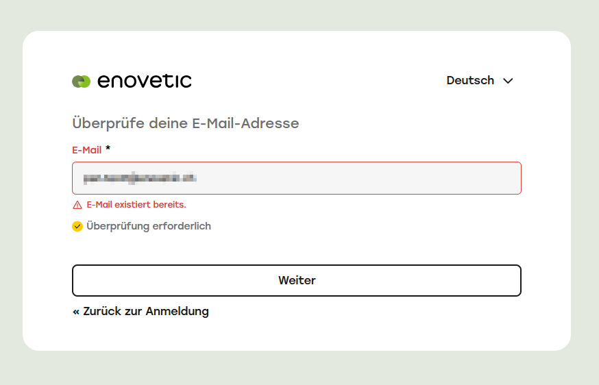Click the « arrow before Zurück
This screenshot has width=599, height=385.
coord(76,312)
